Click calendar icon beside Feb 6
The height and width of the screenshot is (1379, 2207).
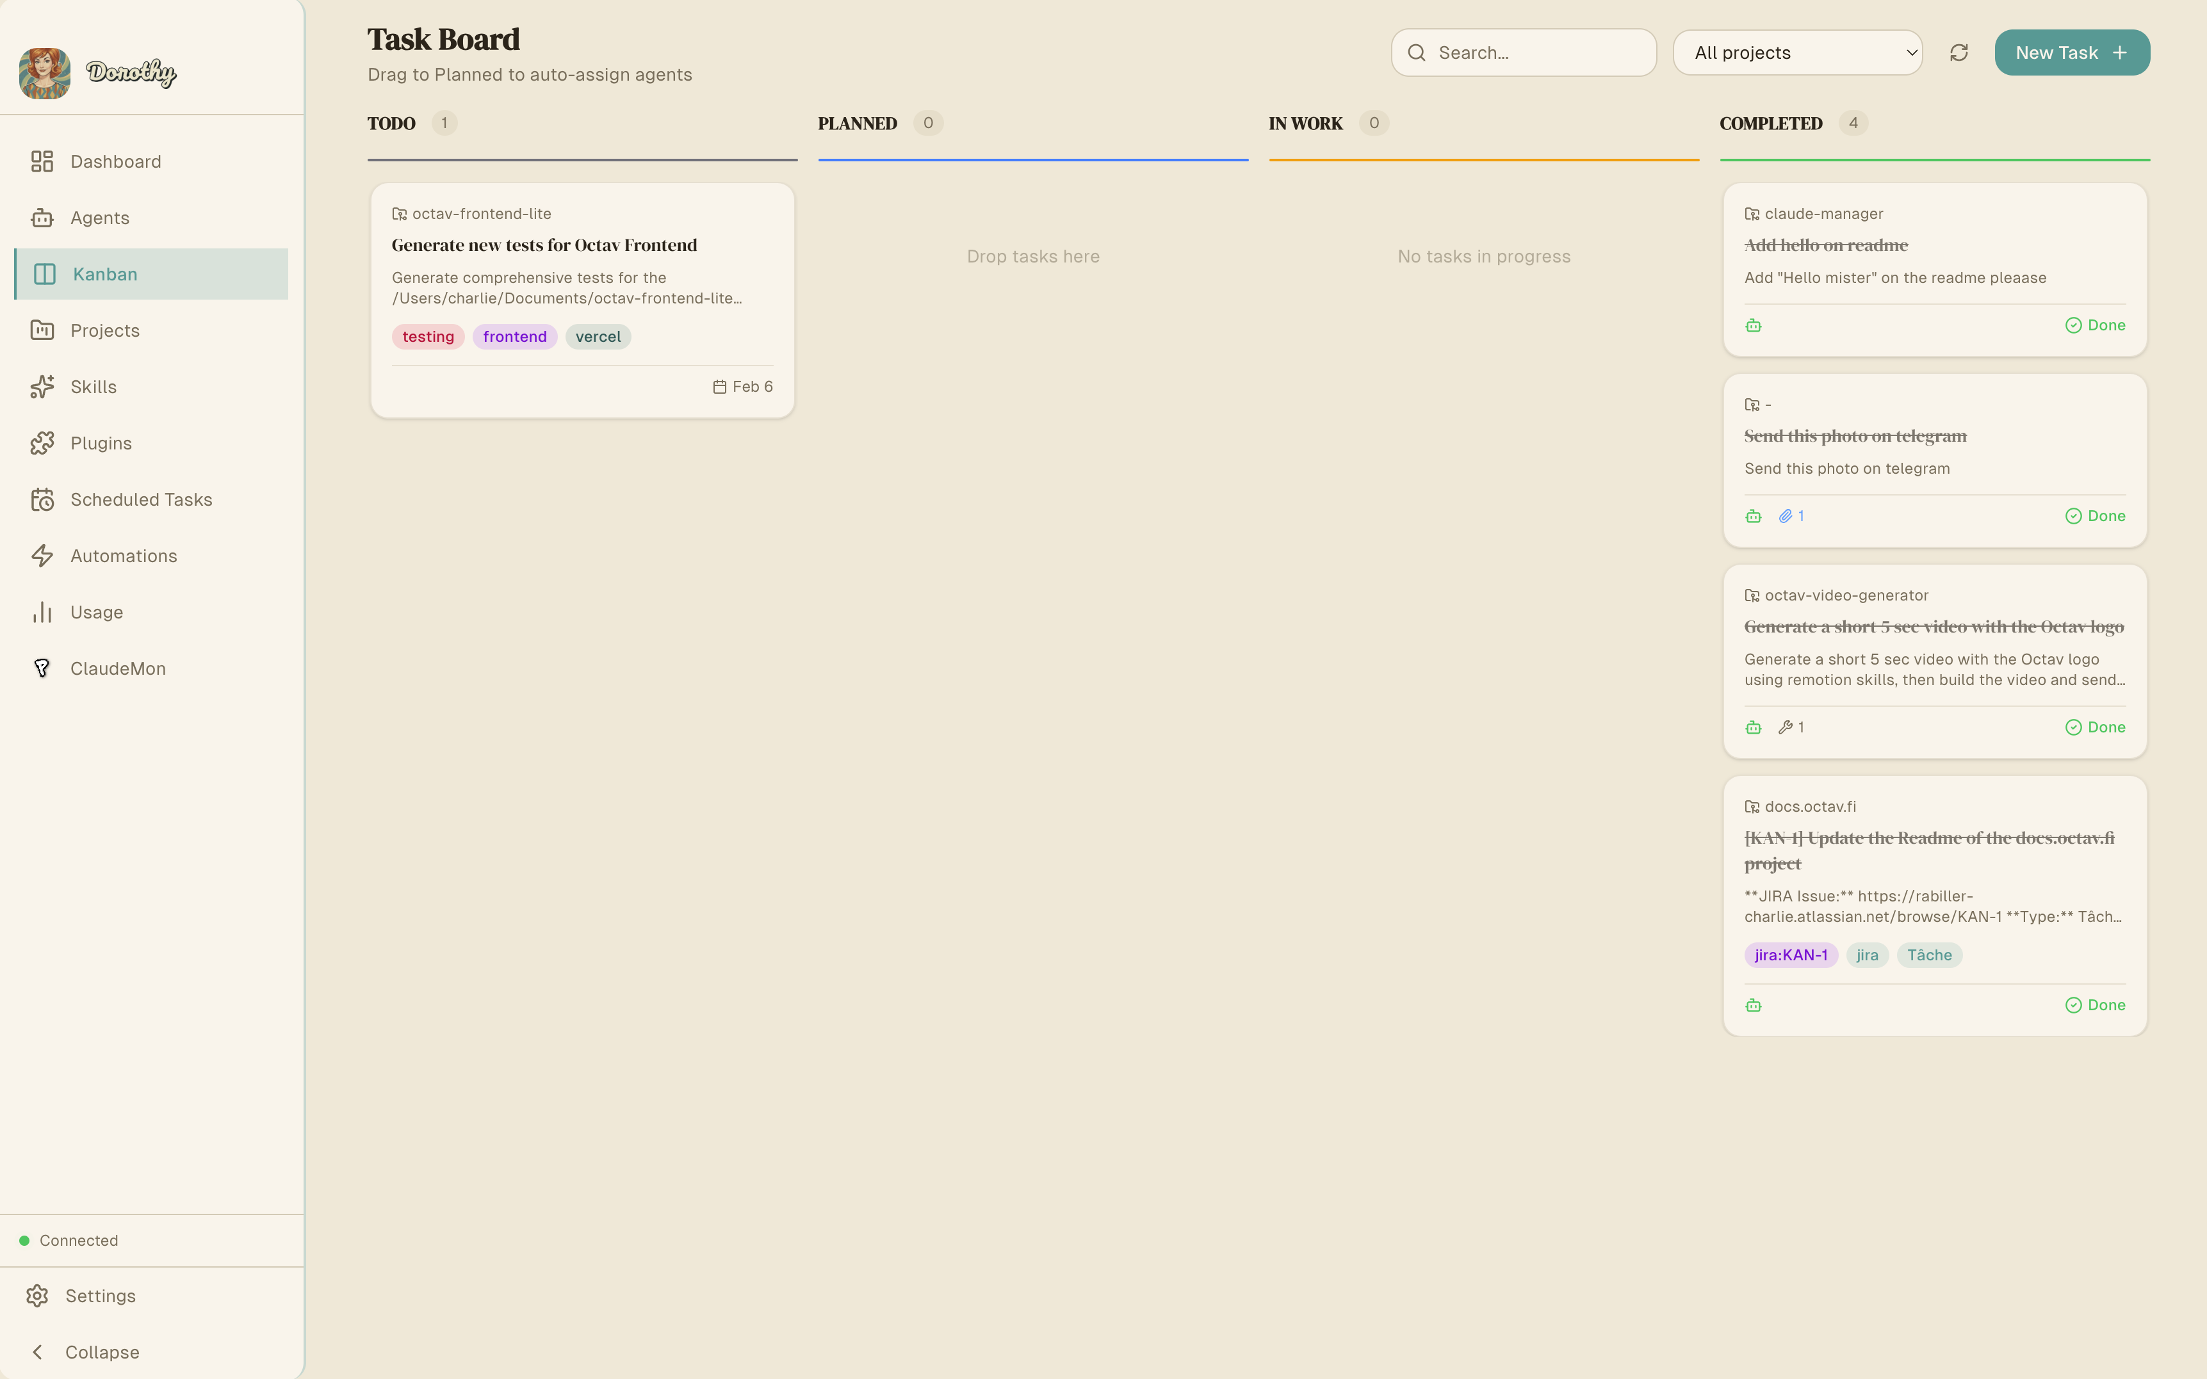tap(719, 387)
